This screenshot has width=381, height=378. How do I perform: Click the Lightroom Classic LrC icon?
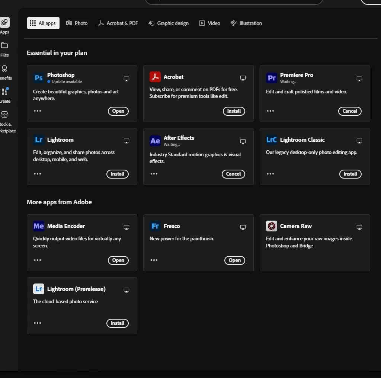(271, 140)
